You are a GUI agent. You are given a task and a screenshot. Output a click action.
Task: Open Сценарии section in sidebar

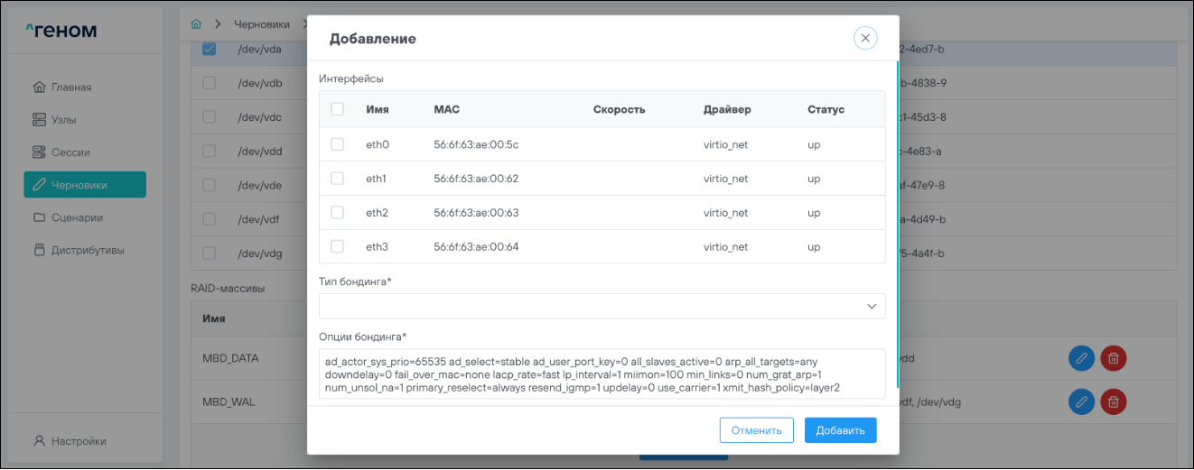tap(76, 217)
